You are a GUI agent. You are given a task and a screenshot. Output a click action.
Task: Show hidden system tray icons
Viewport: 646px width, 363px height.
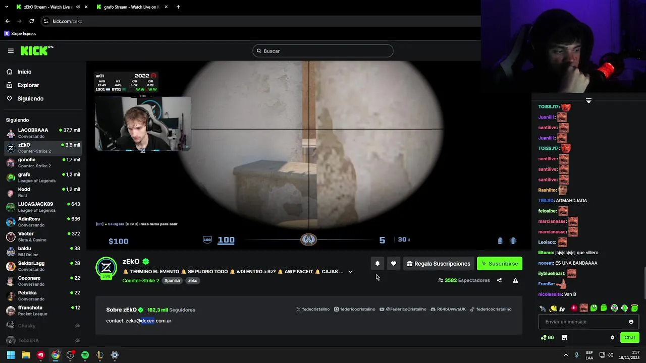(566, 355)
